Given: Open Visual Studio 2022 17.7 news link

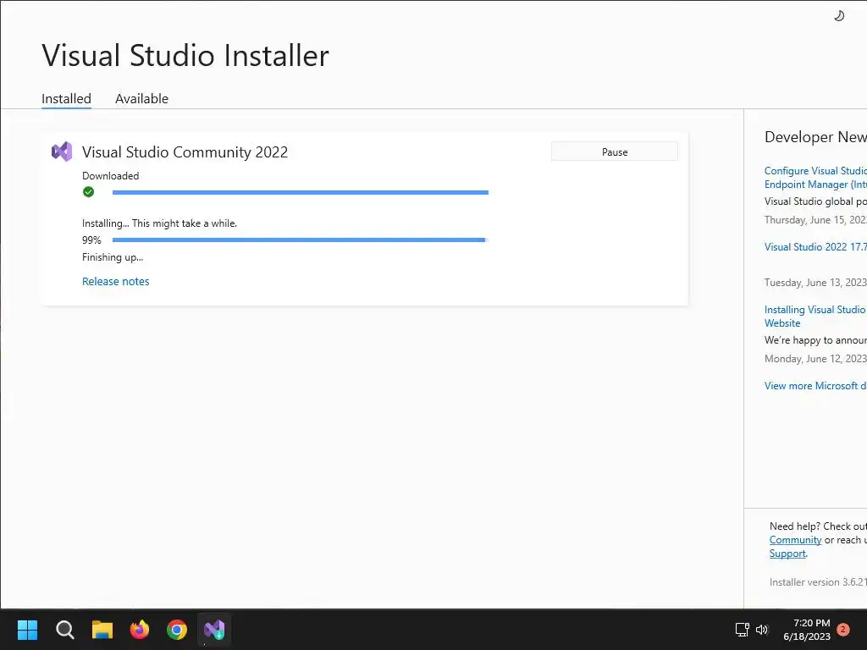Looking at the screenshot, I should click(815, 247).
